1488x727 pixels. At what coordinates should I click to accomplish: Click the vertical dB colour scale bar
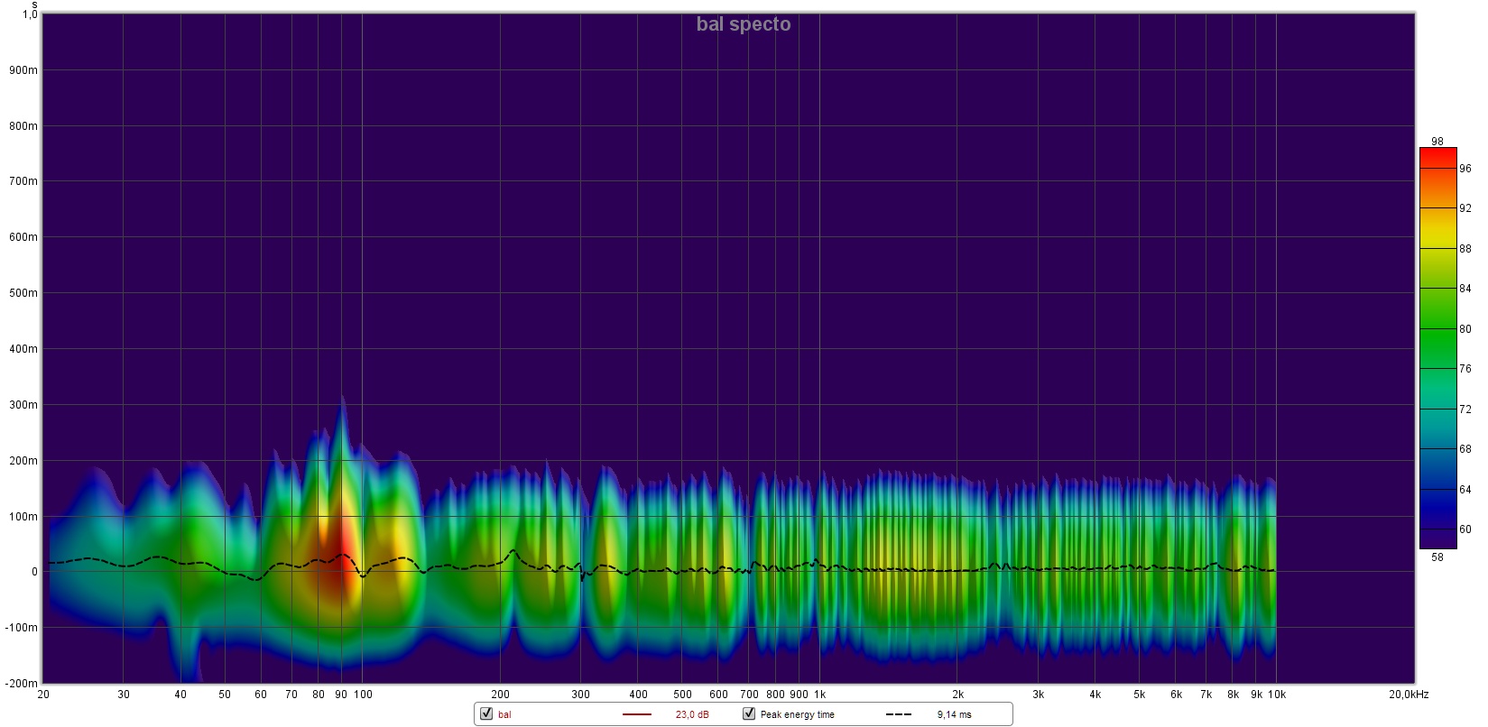click(1437, 347)
